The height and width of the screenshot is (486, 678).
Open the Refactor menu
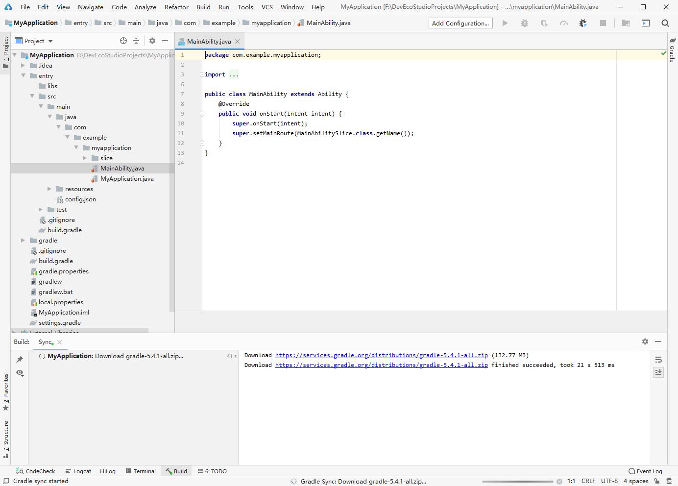click(176, 7)
